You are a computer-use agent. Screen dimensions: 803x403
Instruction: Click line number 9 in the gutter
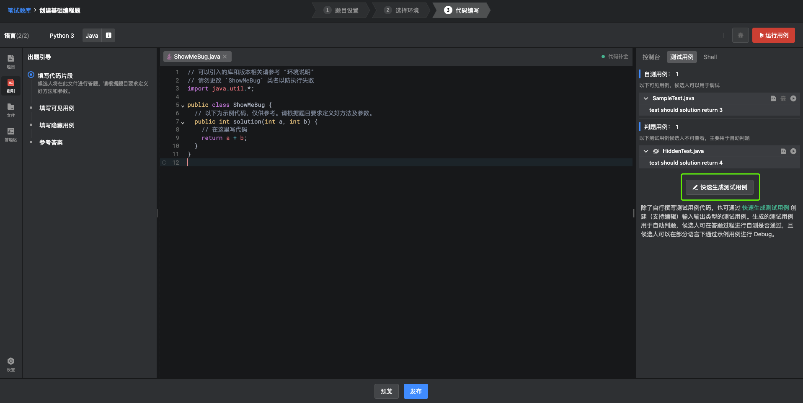pos(177,138)
